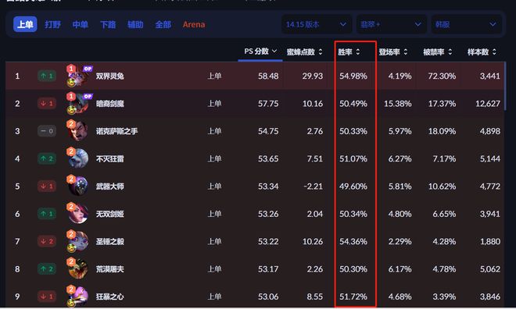
Task: Click the 圣锤之毅 champion portrait
Action: point(78,241)
